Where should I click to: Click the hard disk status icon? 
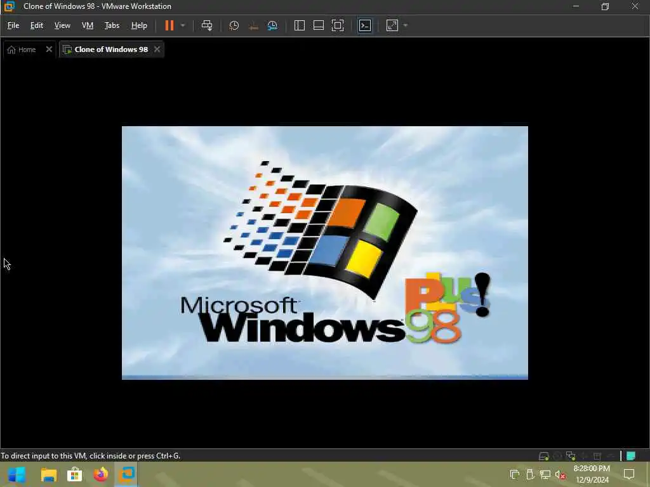click(543, 457)
